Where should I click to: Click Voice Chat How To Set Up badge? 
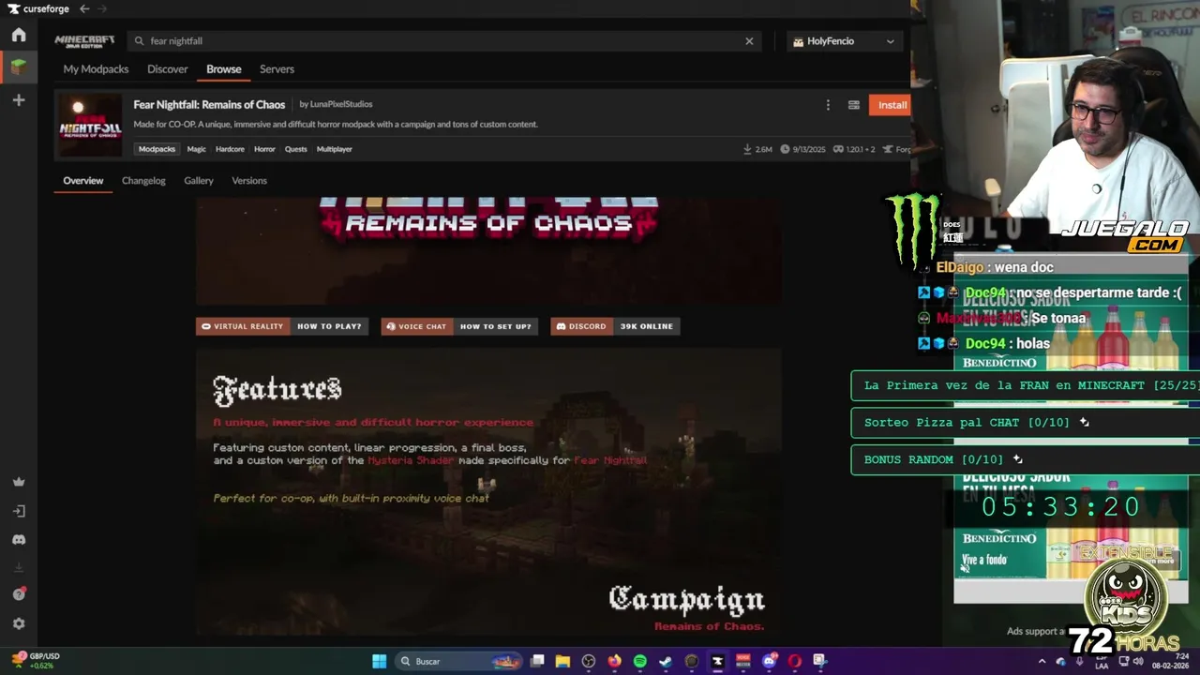[x=459, y=326]
